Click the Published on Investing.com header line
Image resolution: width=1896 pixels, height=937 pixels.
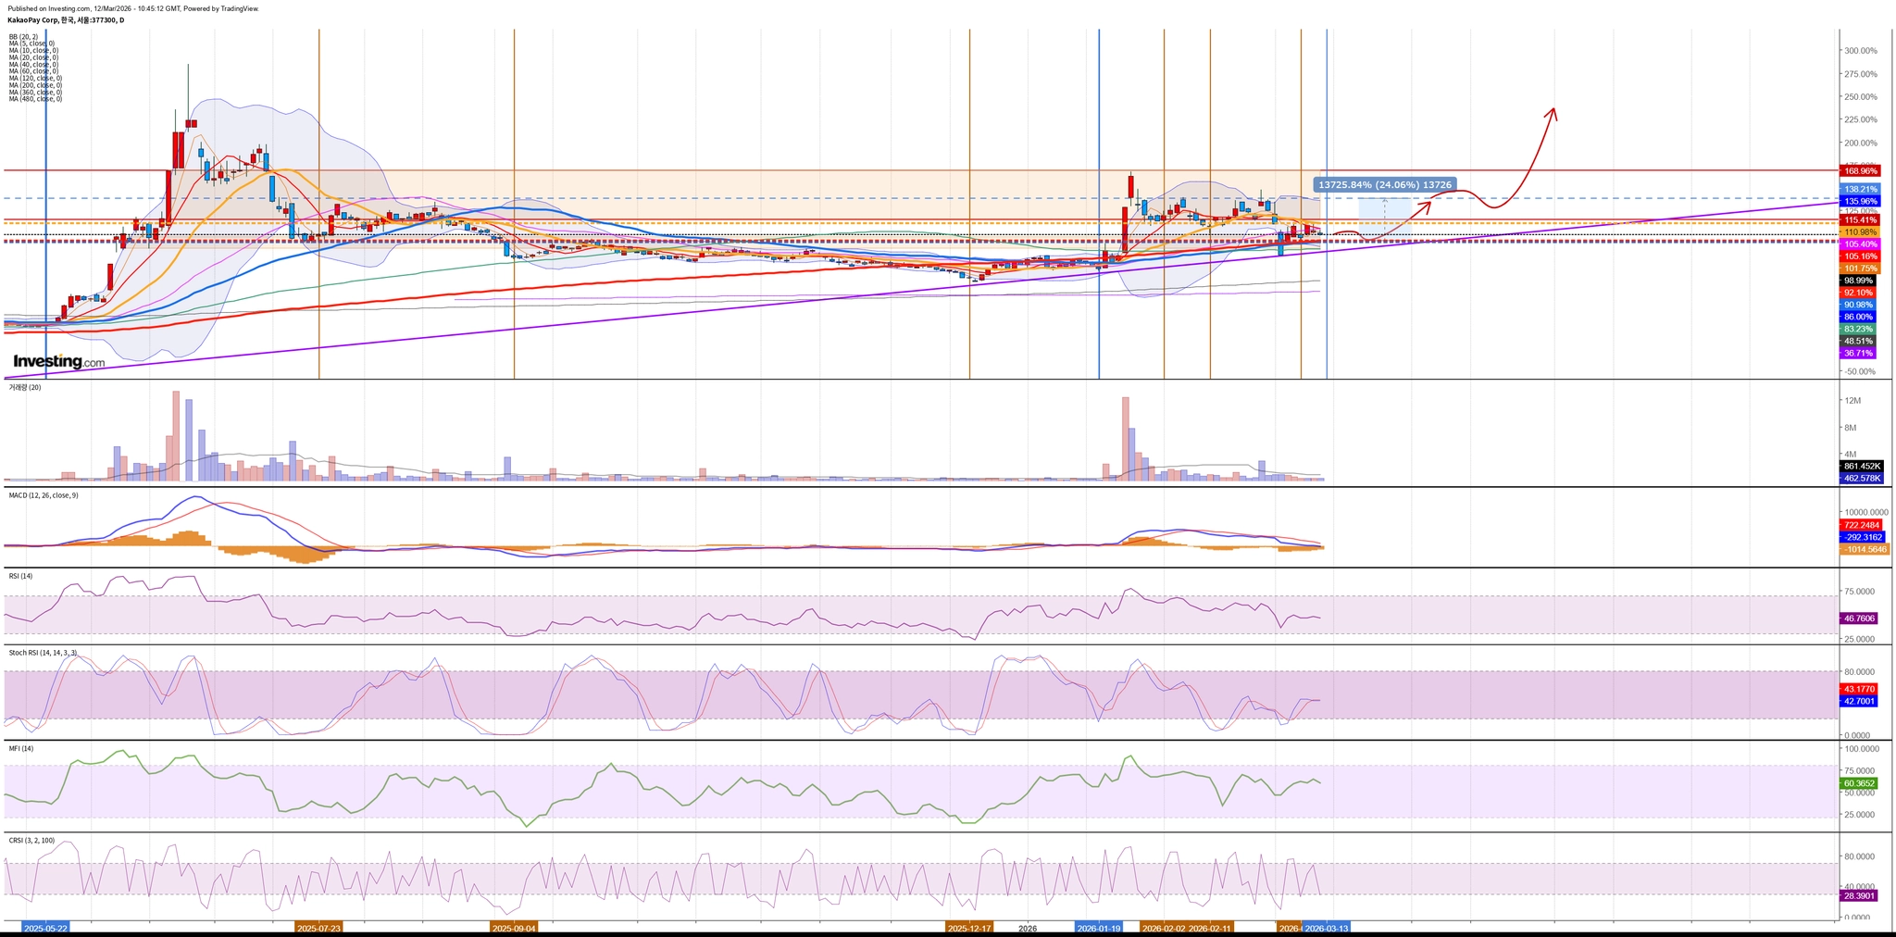click(132, 8)
